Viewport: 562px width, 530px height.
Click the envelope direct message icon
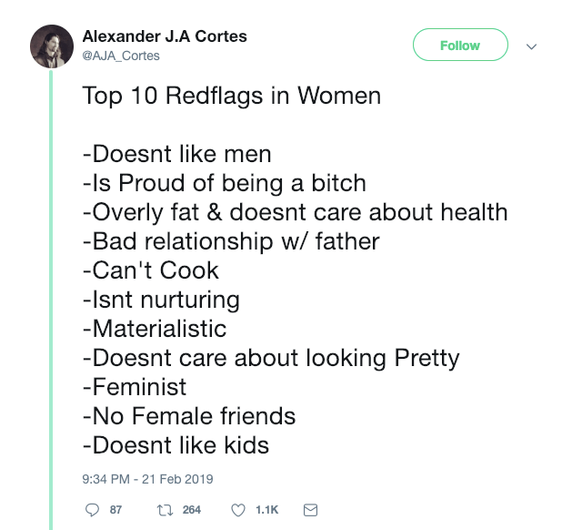pyautogui.click(x=309, y=509)
